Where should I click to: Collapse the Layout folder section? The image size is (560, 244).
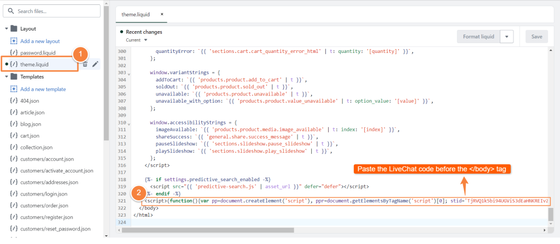6,28
